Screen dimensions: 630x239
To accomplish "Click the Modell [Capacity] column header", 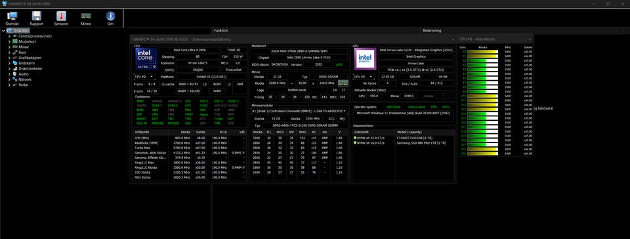I will click(x=425, y=132).
